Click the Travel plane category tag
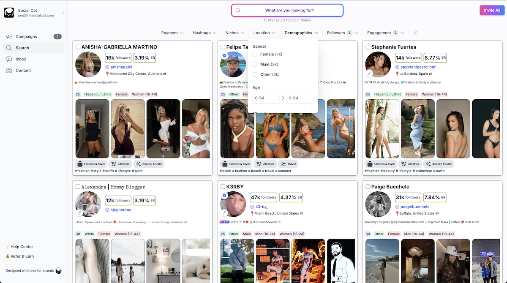 click(289, 164)
